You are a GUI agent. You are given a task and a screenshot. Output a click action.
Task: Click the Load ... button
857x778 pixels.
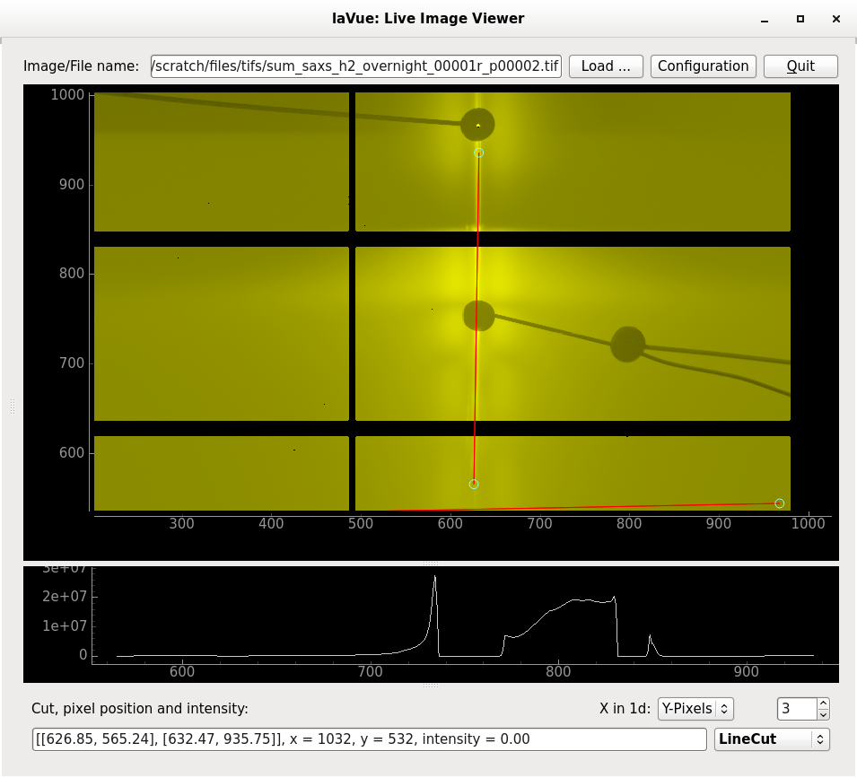click(606, 66)
